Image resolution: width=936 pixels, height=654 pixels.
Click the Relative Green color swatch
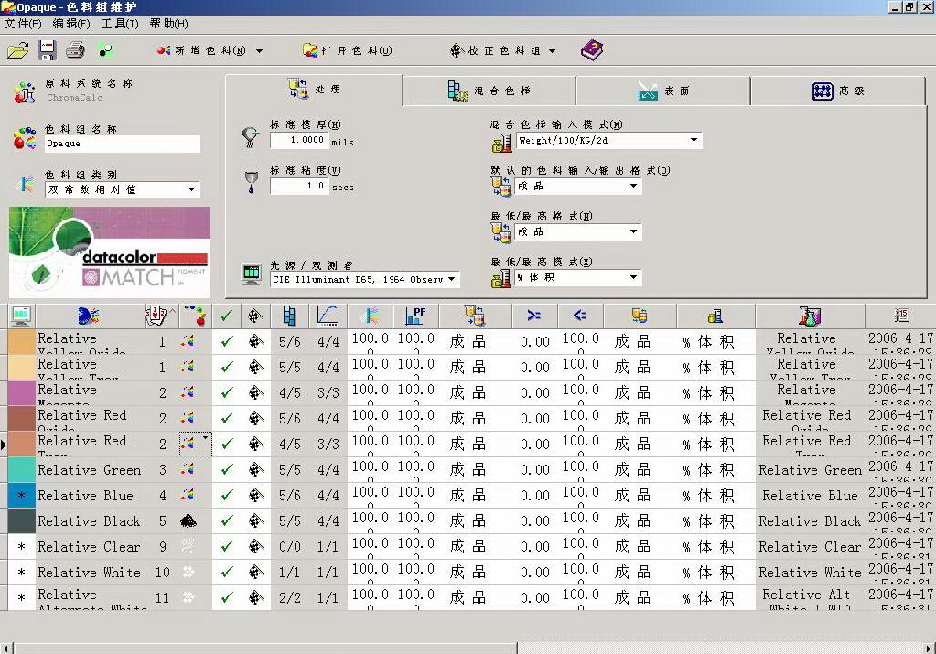[x=22, y=469]
